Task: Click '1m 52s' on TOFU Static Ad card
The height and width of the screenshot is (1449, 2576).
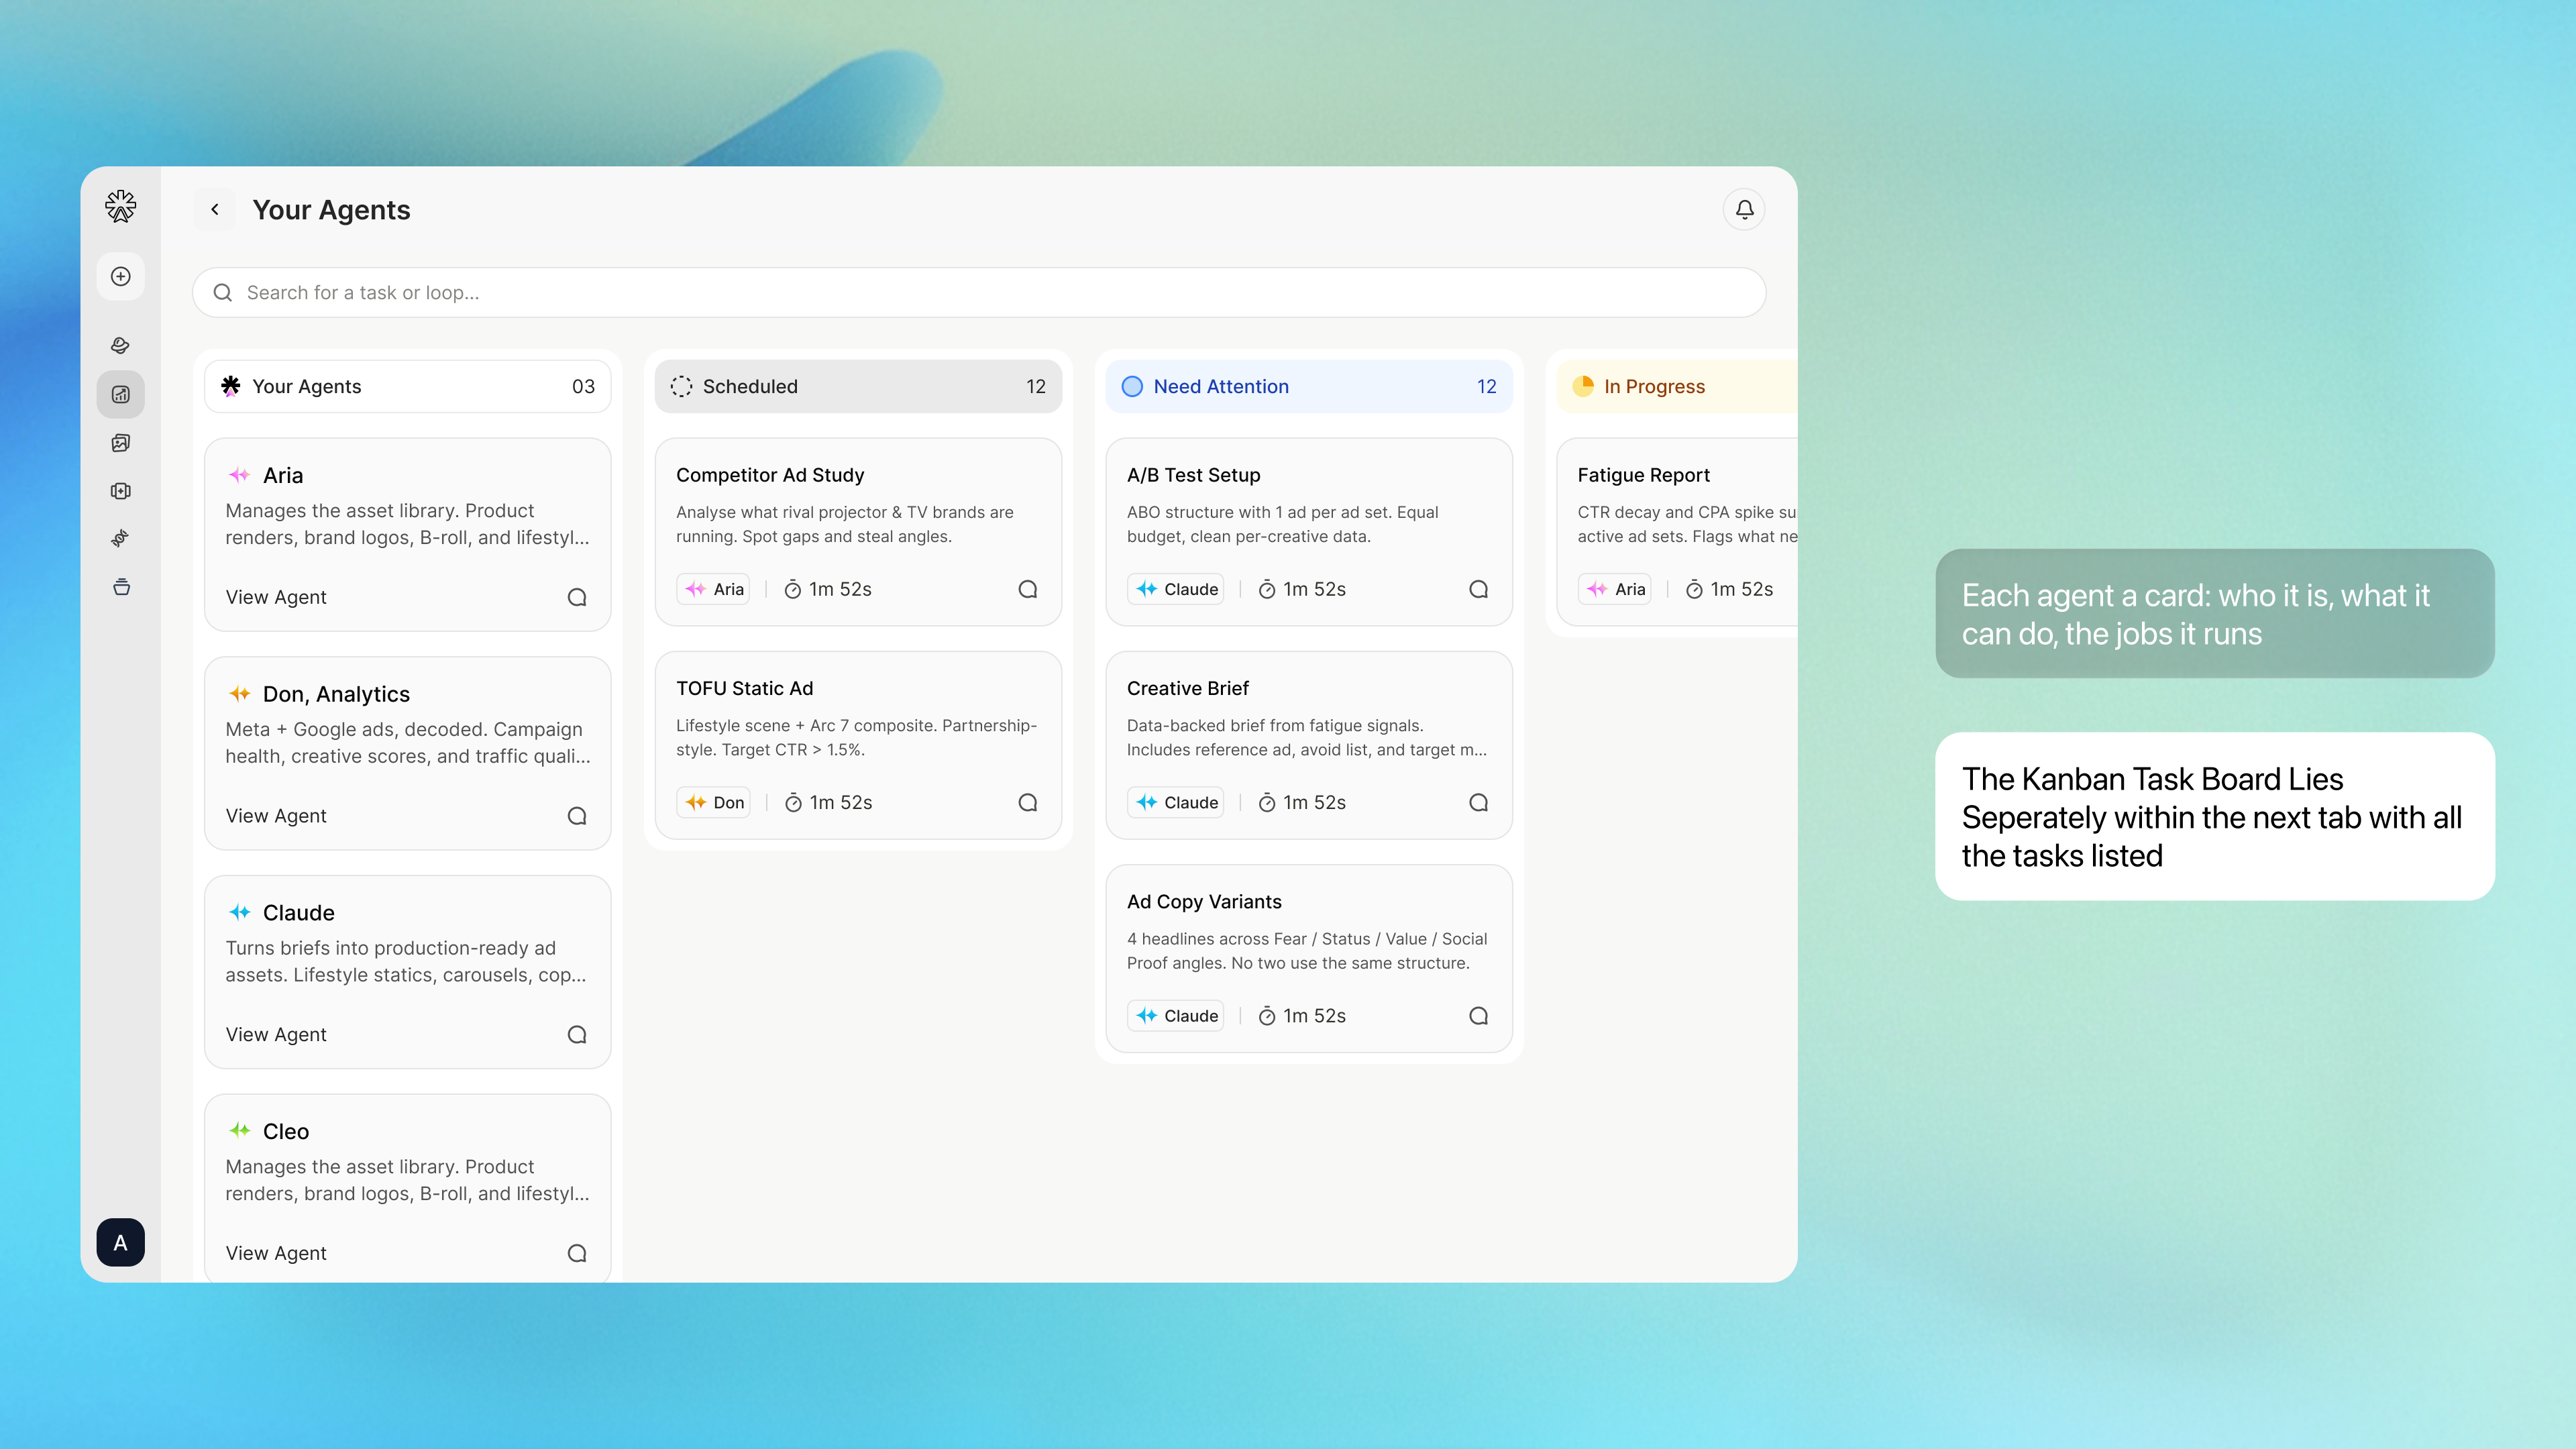Action: click(840, 802)
